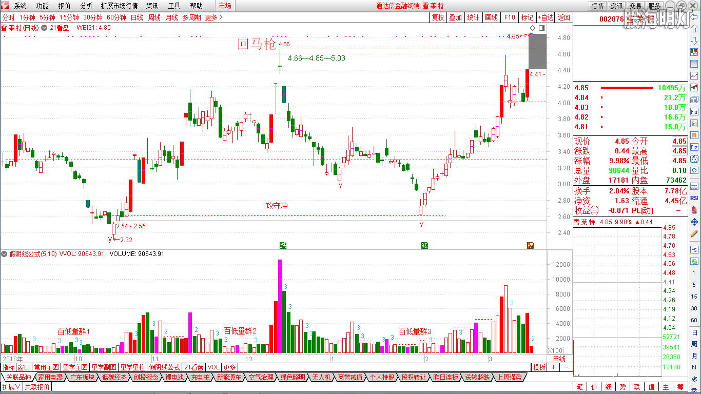Select the pencil drawing tool icon

[694, 234]
